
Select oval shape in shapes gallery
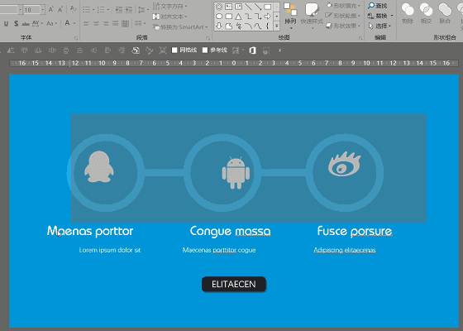point(219,17)
